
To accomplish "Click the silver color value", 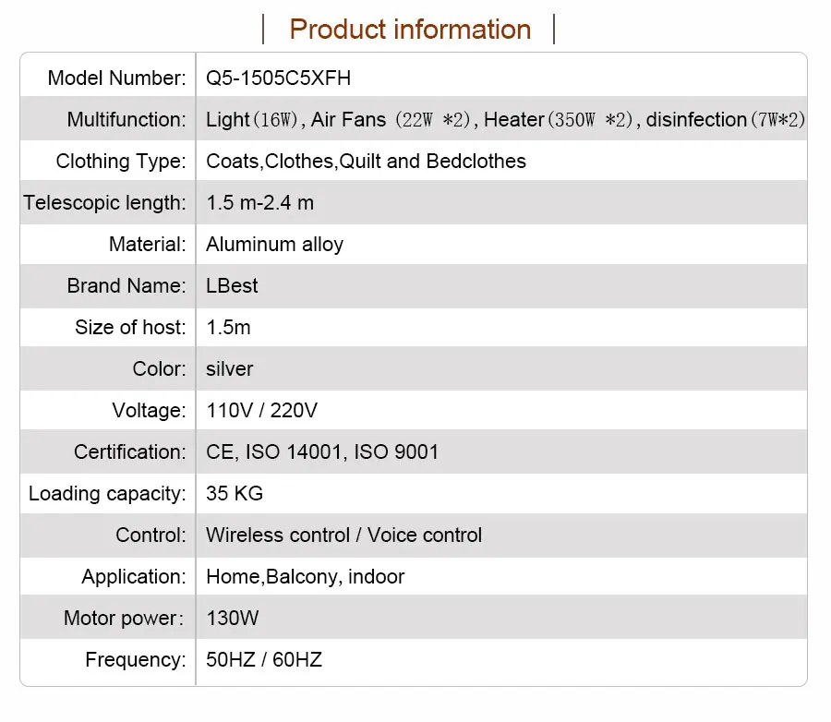I will point(229,368).
